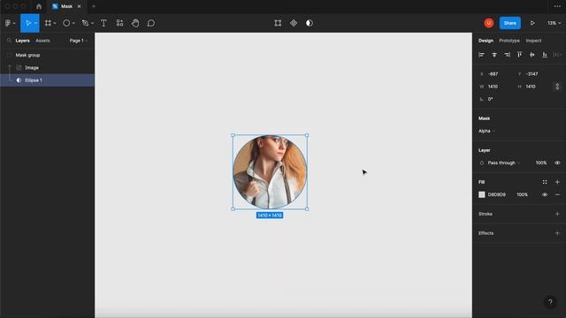This screenshot has width=566, height=318.
Task: Click Align left icon
Action: [x=481, y=55]
